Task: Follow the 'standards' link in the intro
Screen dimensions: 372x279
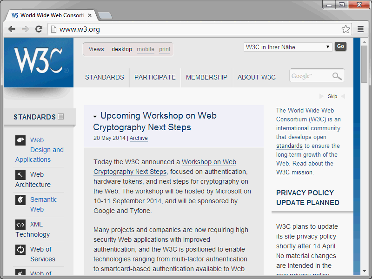Action: click(x=289, y=146)
